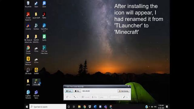This screenshot has width=194, height=109.
Task: Open File Explorer from the taskbar
Action: click(79, 107)
